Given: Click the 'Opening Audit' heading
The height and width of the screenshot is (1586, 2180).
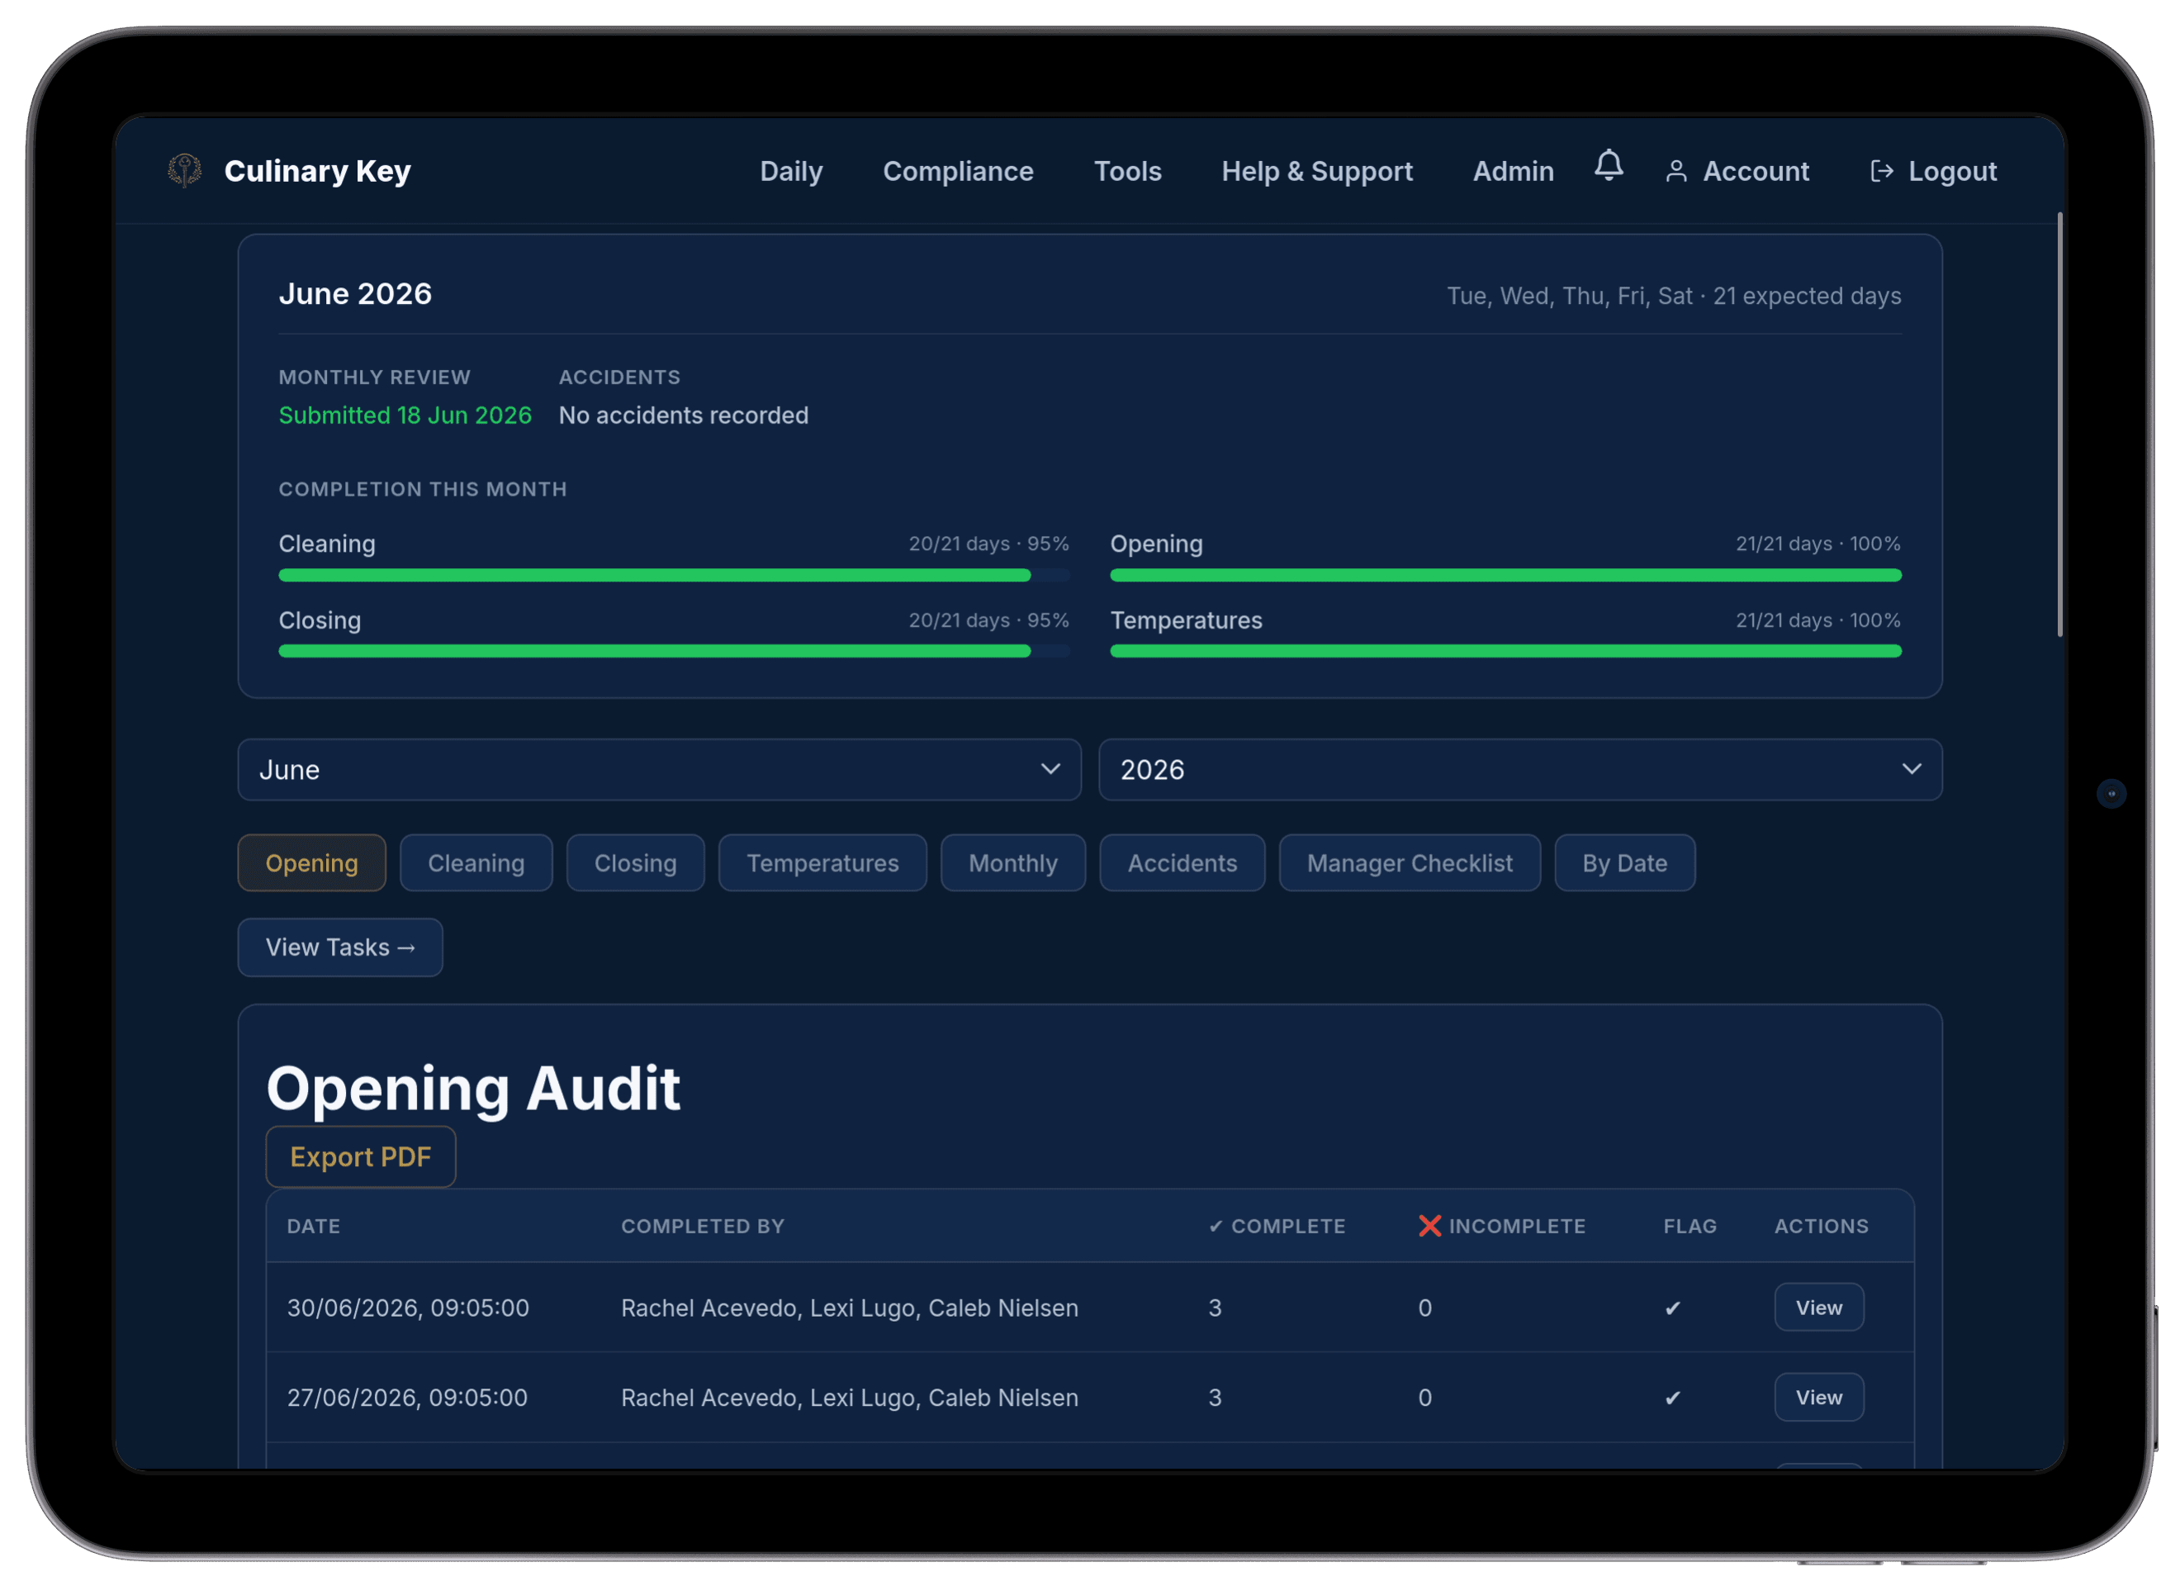Looking at the screenshot, I should pos(473,1089).
